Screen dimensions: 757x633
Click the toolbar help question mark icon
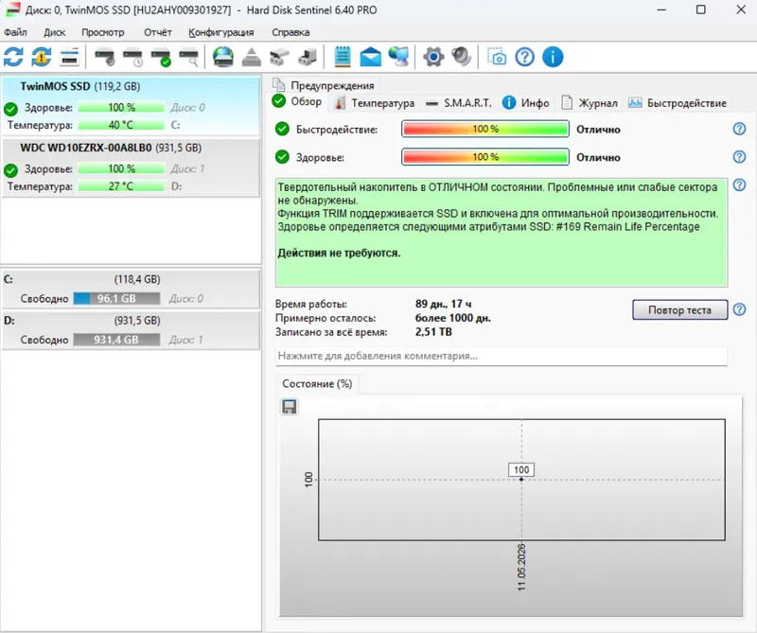(x=525, y=57)
